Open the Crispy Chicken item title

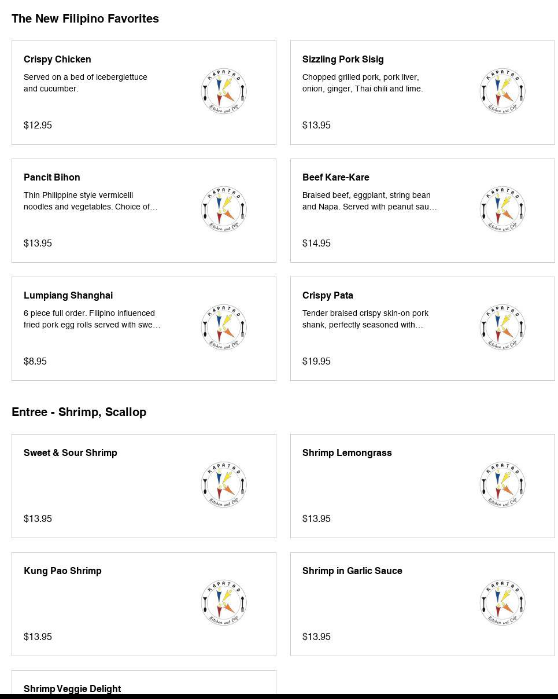click(x=57, y=60)
